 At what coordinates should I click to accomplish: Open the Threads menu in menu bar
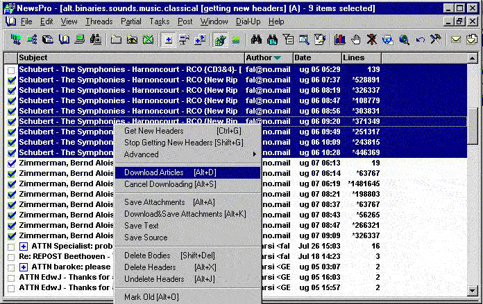pos(99,21)
